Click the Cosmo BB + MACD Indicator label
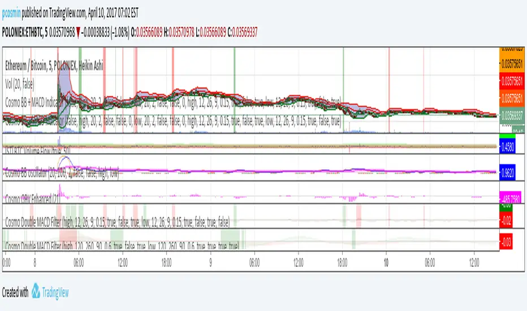527x311 pixels. (173, 102)
